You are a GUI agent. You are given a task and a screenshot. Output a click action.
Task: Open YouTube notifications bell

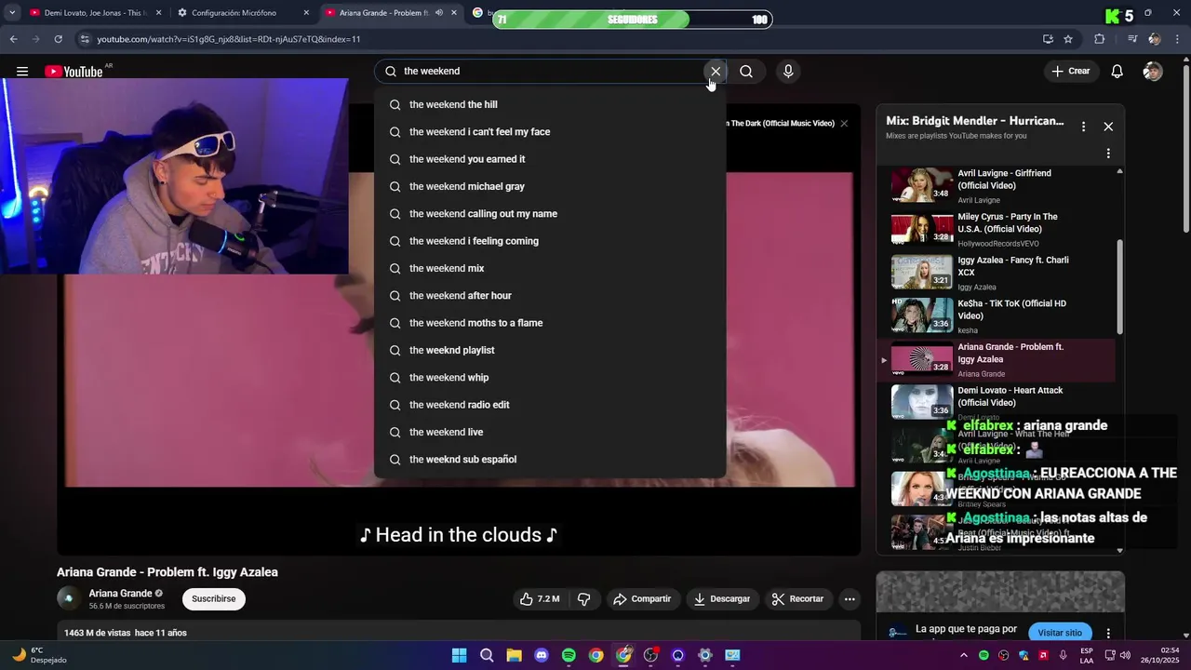[x=1117, y=72]
